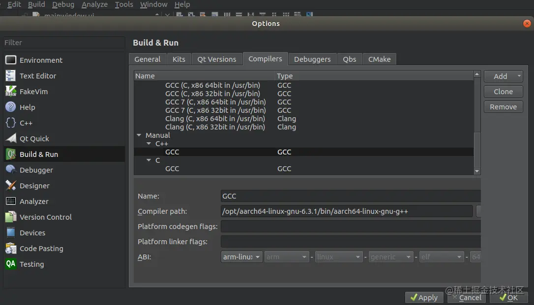The width and height of the screenshot is (534, 305).
Task: Open the Build menu
Action: [x=36, y=4]
